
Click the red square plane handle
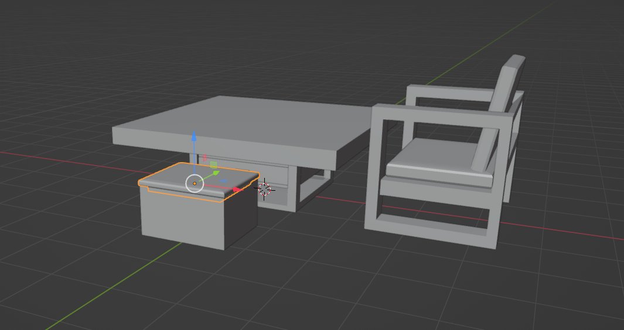click(x=205, y=158)
